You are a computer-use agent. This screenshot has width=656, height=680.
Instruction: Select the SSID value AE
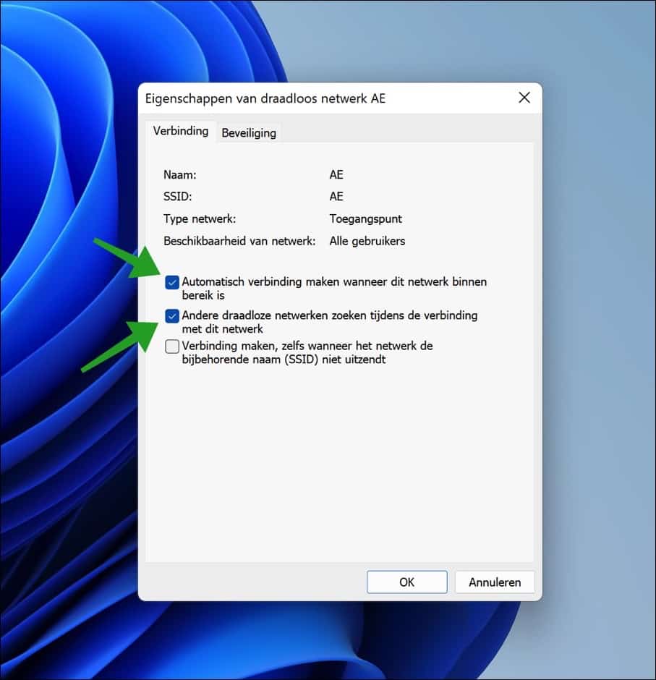click(335, 196)
